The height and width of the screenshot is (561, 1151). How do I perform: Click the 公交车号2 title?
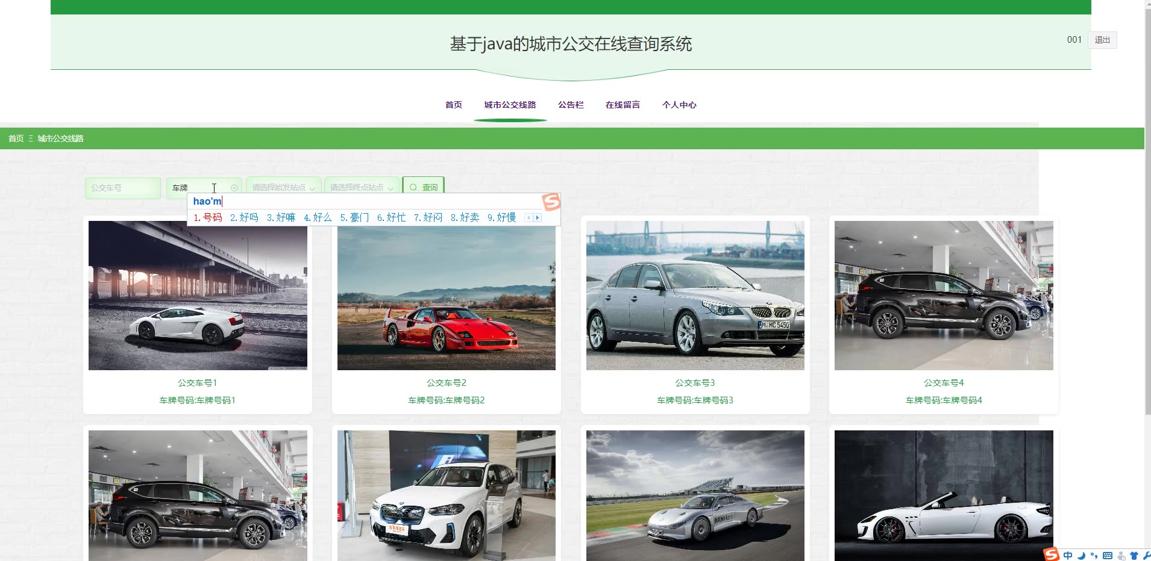coord(447,383)
